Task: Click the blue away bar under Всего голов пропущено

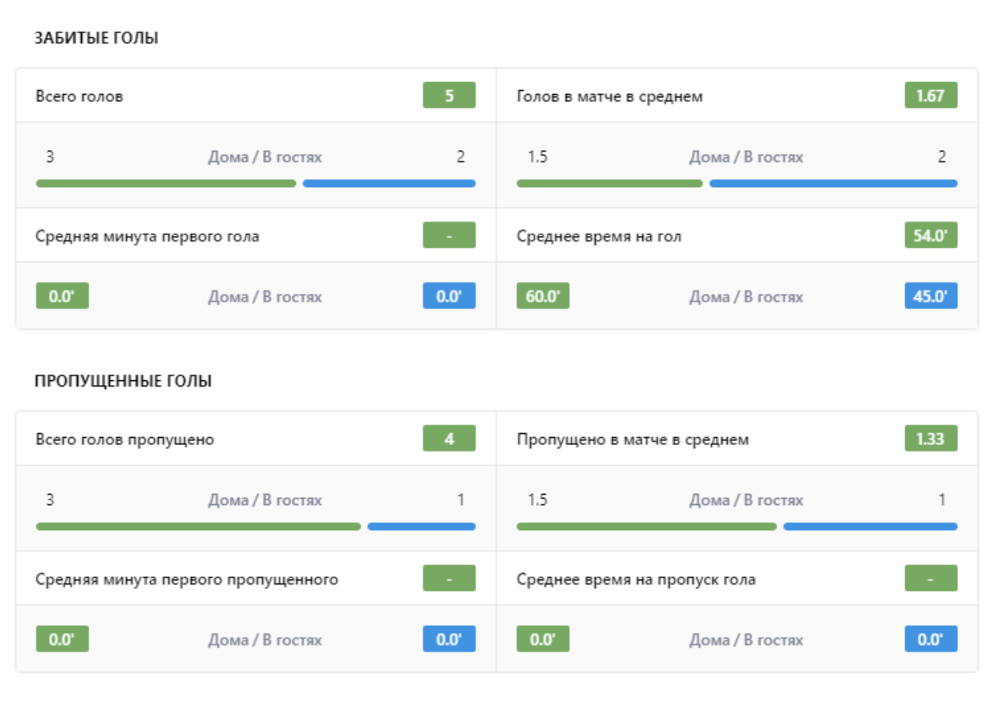Action: (421, 526)
